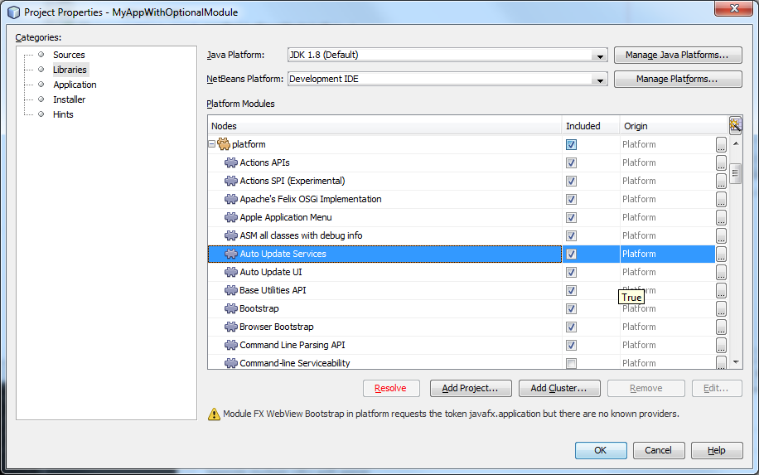Check Included for Command-line Serviceability

click(x=571, y=363)
